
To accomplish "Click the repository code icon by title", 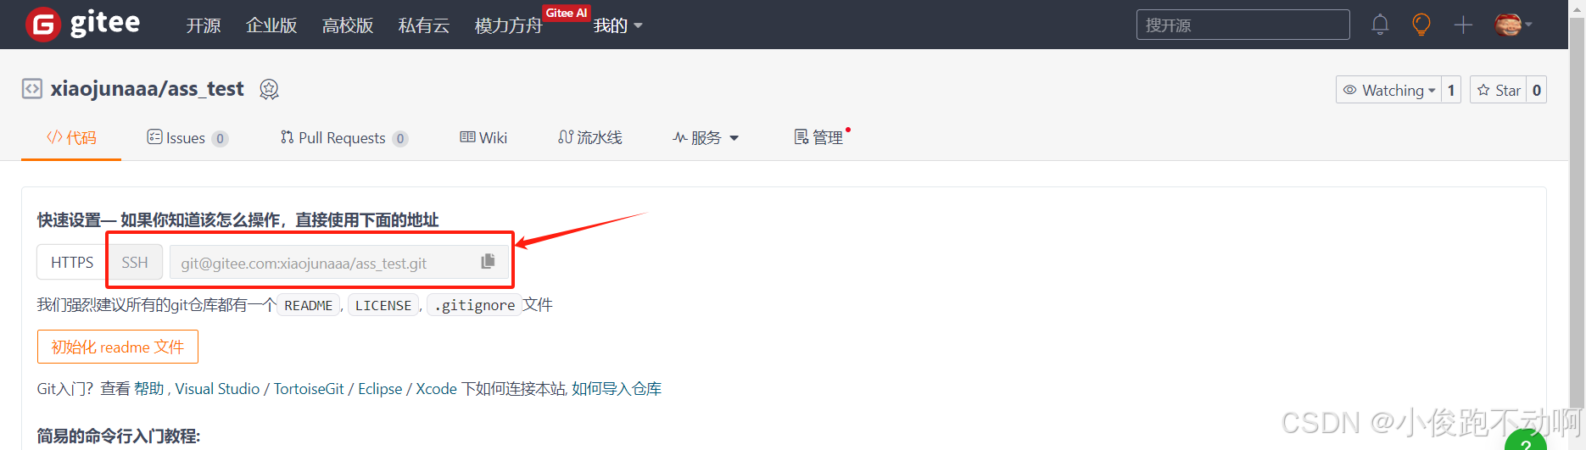I will pyautogui.click(x=32, y=89).
